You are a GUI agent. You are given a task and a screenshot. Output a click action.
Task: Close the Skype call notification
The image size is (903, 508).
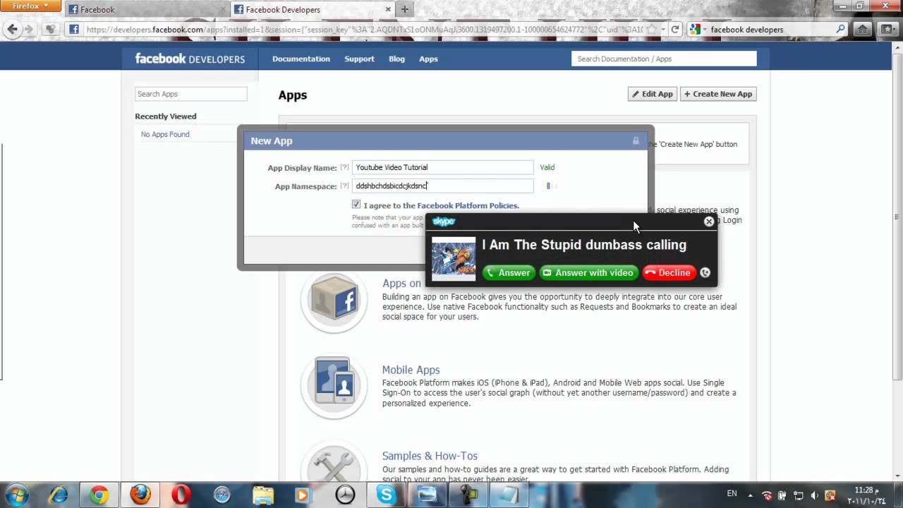[x=709, y=222]
